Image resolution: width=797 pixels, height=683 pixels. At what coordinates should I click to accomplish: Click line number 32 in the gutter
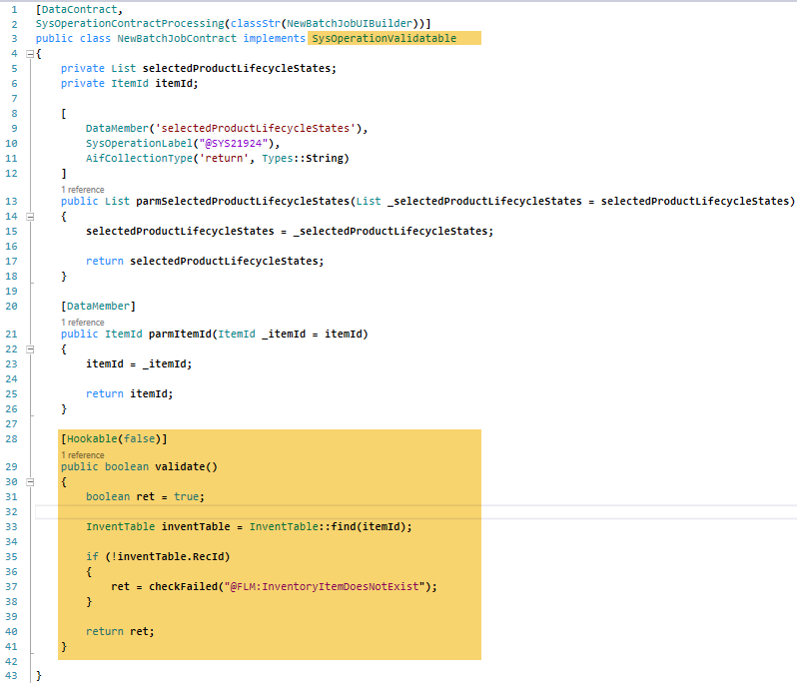[11, 512]
